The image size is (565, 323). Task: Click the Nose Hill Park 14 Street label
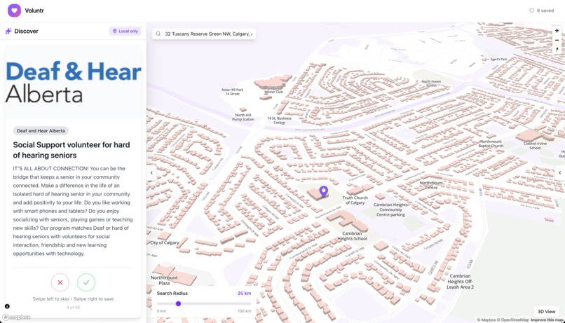233,92
